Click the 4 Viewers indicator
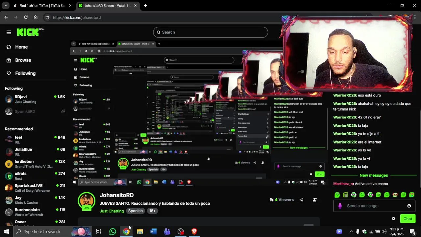The height and width of the screenshot is (237, 421). 282,199
